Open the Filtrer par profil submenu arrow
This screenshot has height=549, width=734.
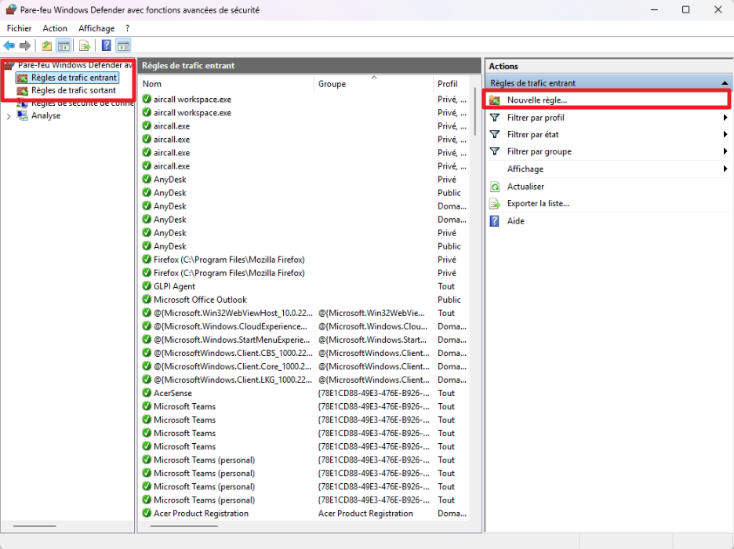[725, 118]
